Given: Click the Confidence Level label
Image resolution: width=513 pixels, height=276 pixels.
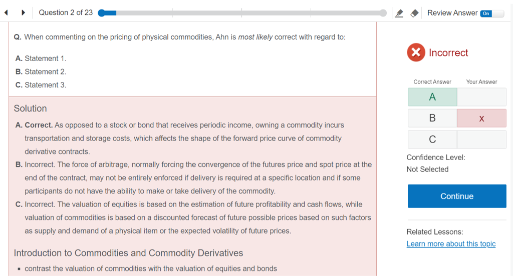Looking at the screenshot, I should pyautogui.click(x=436, y=157).
